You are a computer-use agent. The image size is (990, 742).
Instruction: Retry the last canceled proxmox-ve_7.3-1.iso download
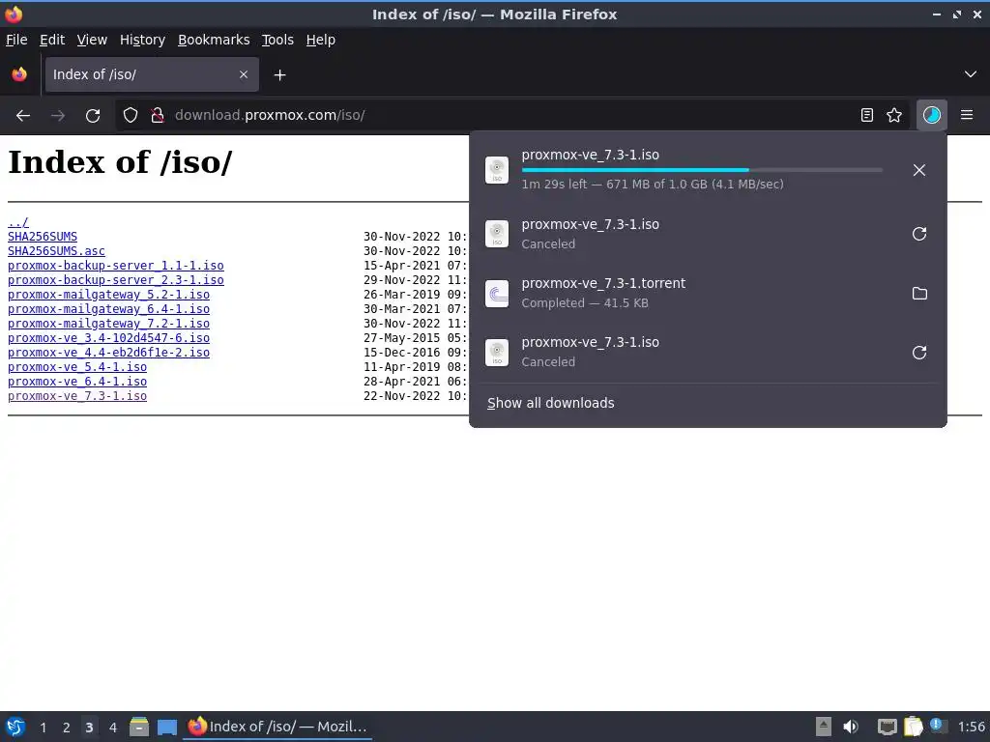919,353
